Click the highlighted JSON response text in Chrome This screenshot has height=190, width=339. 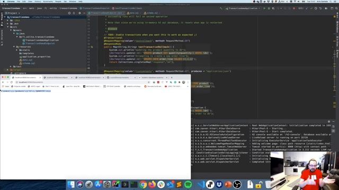coord(26,91)
